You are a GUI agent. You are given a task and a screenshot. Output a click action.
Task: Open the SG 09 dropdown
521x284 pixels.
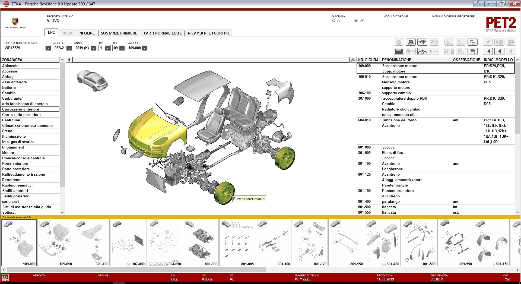pyautogui.click(x=122, y=48)
